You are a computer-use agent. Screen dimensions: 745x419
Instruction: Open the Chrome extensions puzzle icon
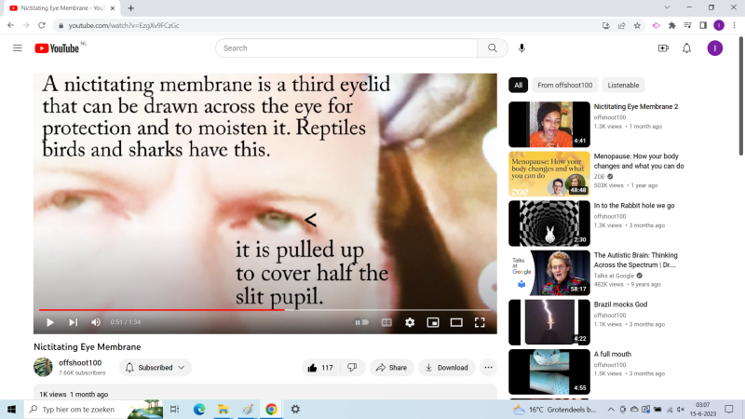[x=671, y=26]
